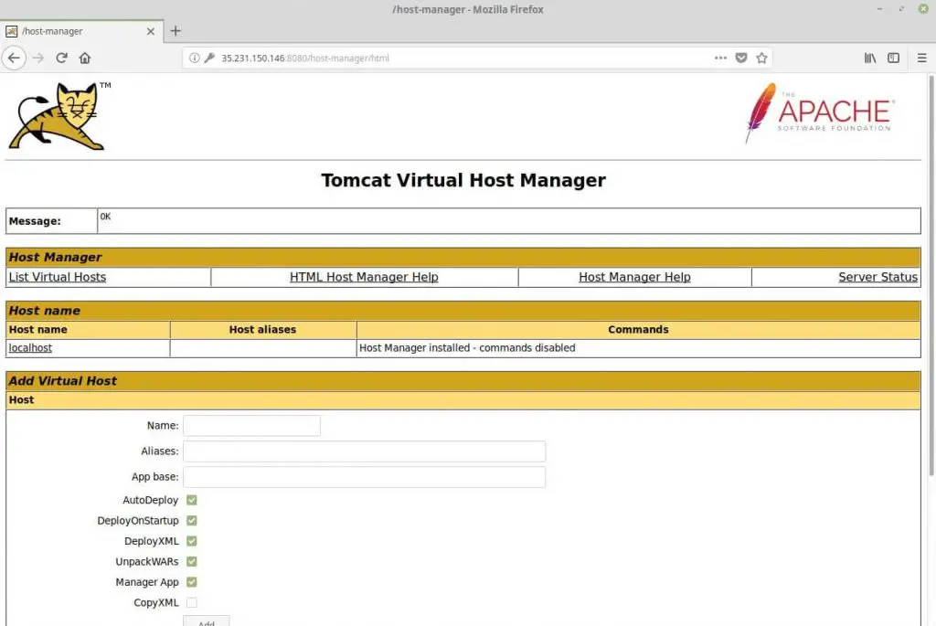Viewport: 936px width, 626px height.
Task: Click the 'Host aliases' column header
Action: coord(262,329)
